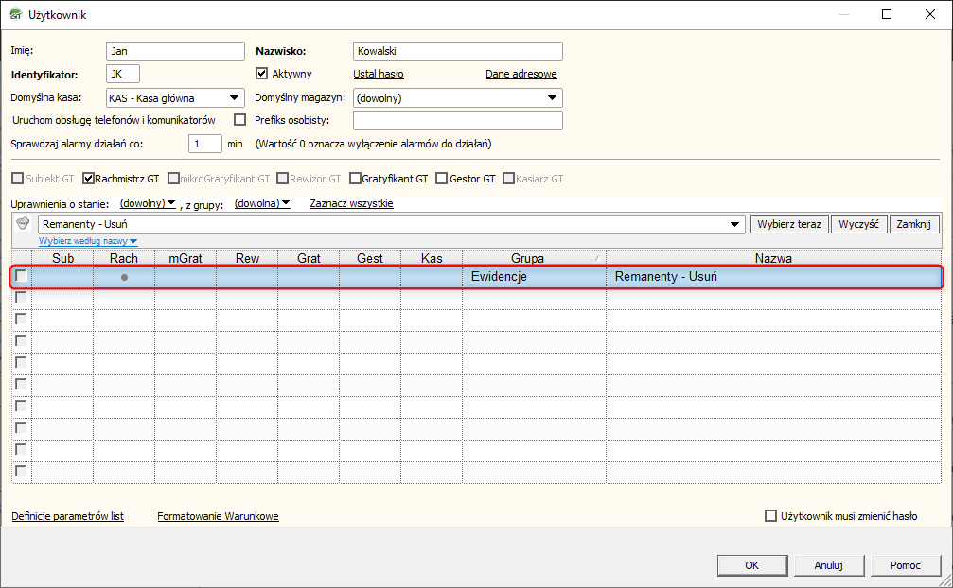Click the Zamknij button
This screenshot has height=588, width=953.
(913, 224)
